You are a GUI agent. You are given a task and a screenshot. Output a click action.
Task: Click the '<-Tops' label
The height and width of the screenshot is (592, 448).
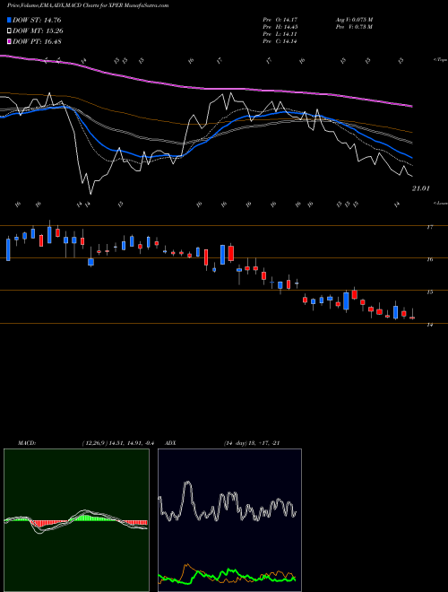(440, 60)
